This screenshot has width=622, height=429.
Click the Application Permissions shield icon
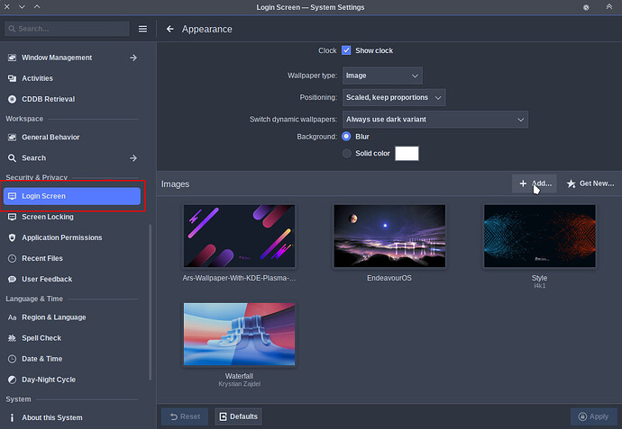pos(13,237)
